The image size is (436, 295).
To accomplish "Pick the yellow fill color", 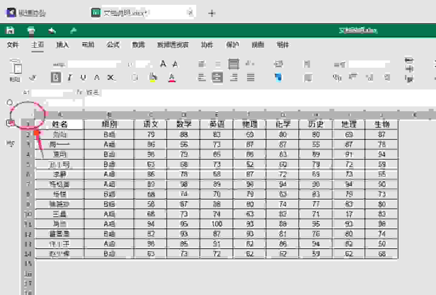I will [x=153, y=78].
